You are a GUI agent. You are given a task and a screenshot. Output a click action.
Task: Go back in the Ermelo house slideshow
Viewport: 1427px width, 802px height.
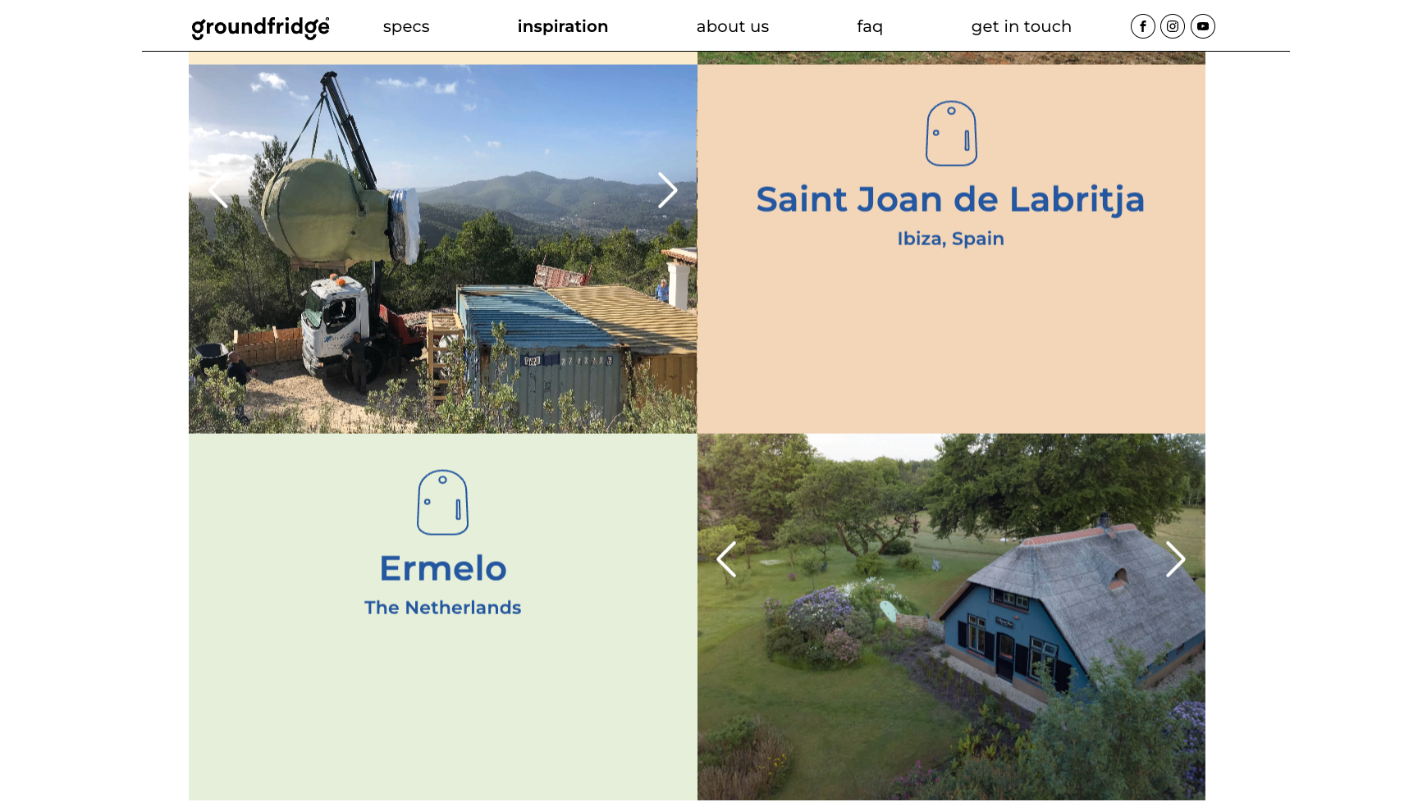click(x=726, y=559)
